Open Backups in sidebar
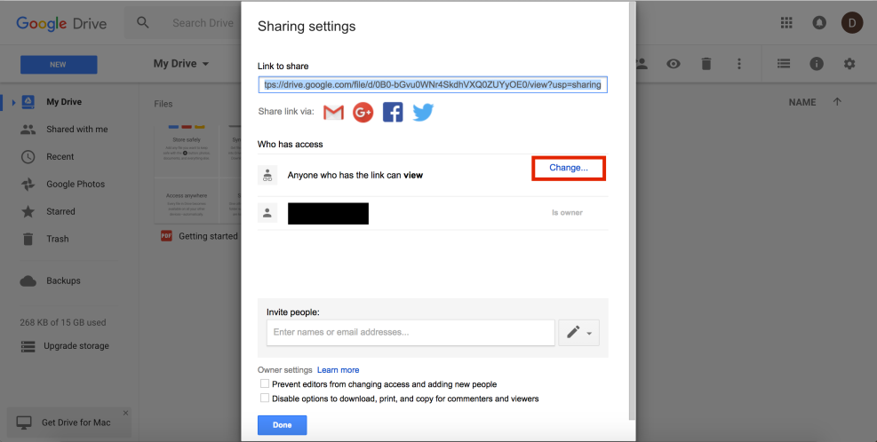The image size is (877, 442). click(63, 280)
